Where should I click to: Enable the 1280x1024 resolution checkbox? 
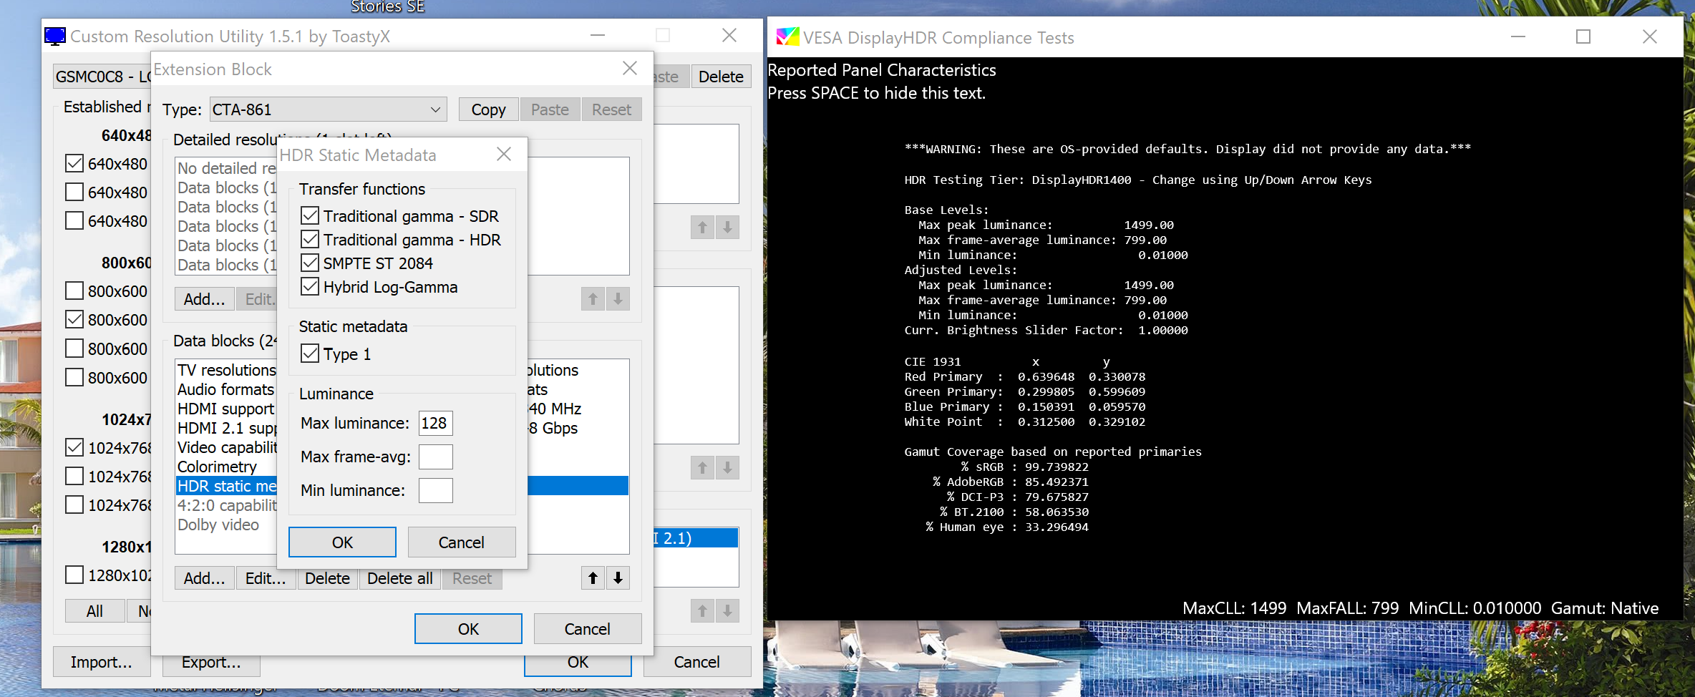(74, 575)
